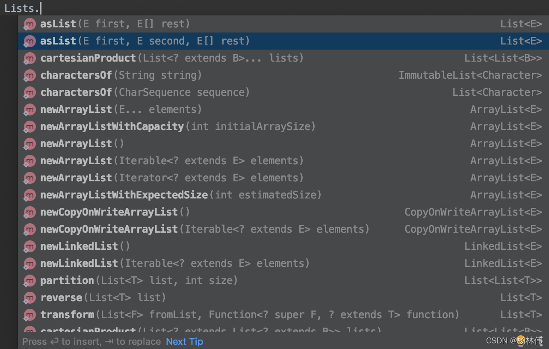Choose reverse(List<T> list) completion
549x349 pixels.
(283, 298)
